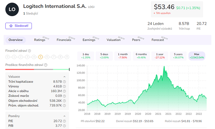The image size is (215, 129).
Task: Click info icon next to Výnosy value
Action: 64,86
